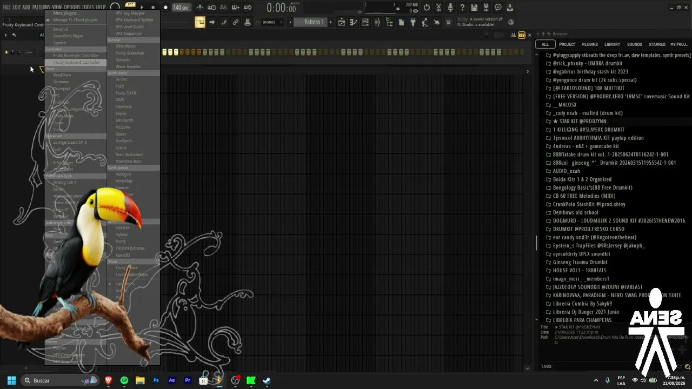Viewport: 692px width, 389px height.
Task: Open the @rick_phxnky - UMBRA drumkit folder
Action: tap(588, 63)
